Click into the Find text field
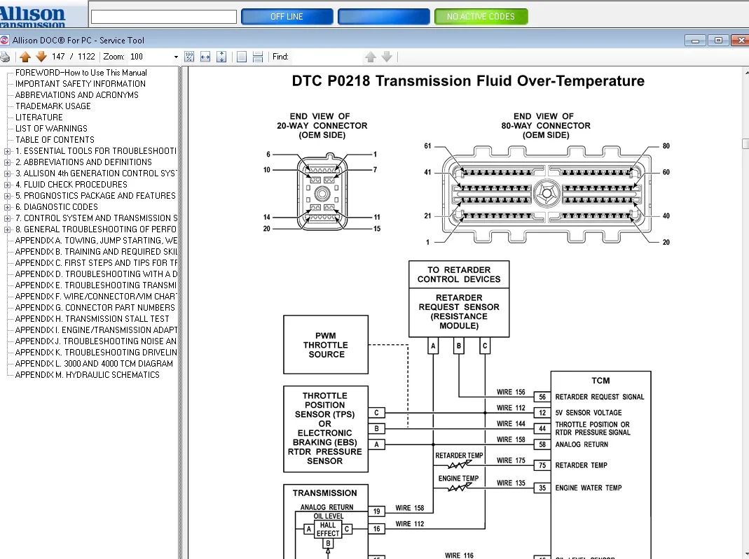Image resolution: width=749 pixels, height=559 pixels. [x=326, y=57]
